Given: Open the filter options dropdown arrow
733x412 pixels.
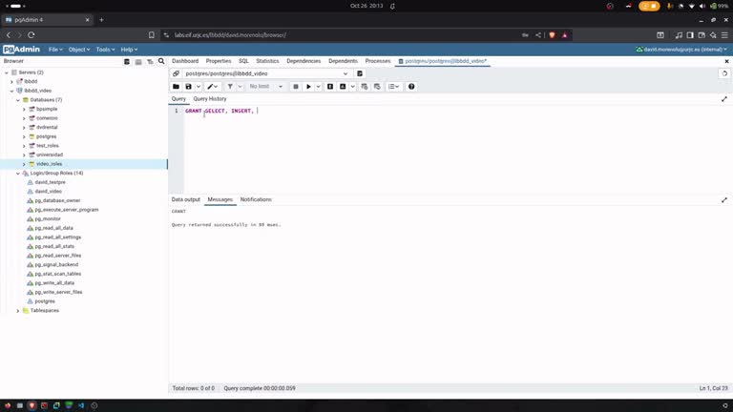Looking at the screenshot, I should coord(240,87).
